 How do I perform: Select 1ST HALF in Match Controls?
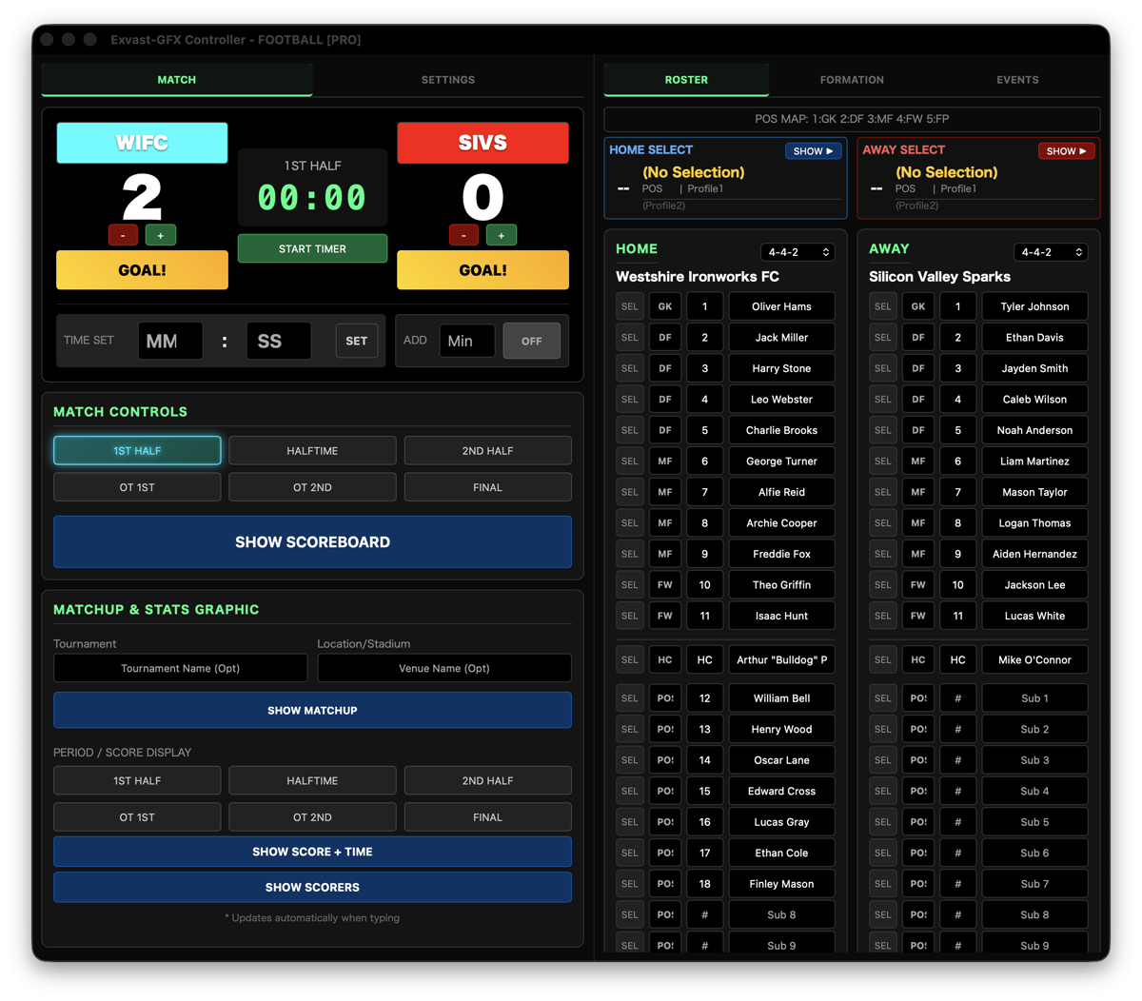[x=137, y=451]
